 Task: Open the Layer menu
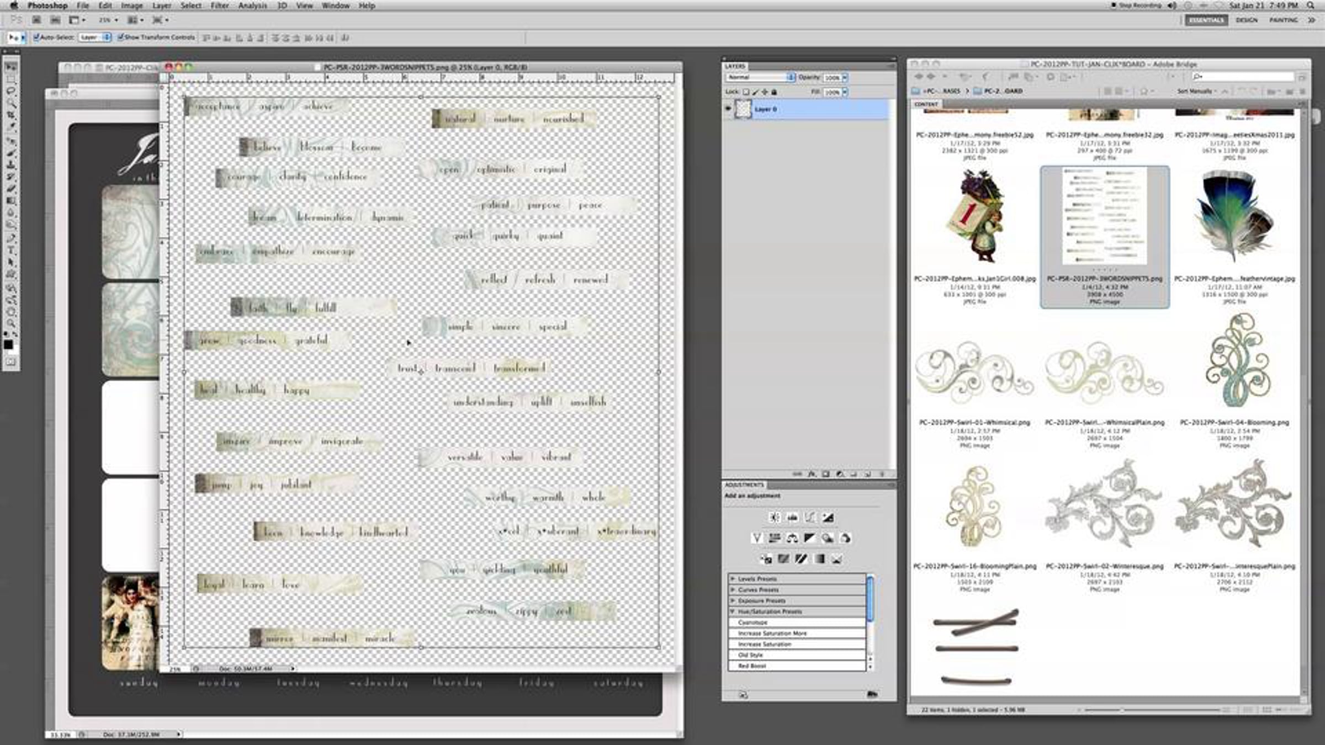coord(161,6)
